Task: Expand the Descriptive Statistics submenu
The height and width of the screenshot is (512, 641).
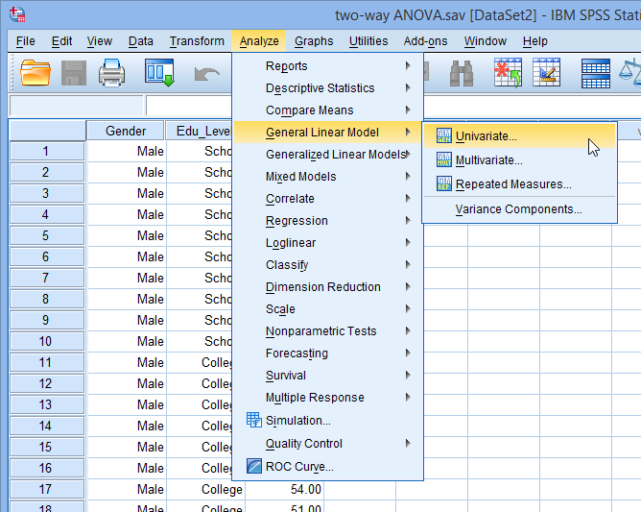Action: click(320, 88)
